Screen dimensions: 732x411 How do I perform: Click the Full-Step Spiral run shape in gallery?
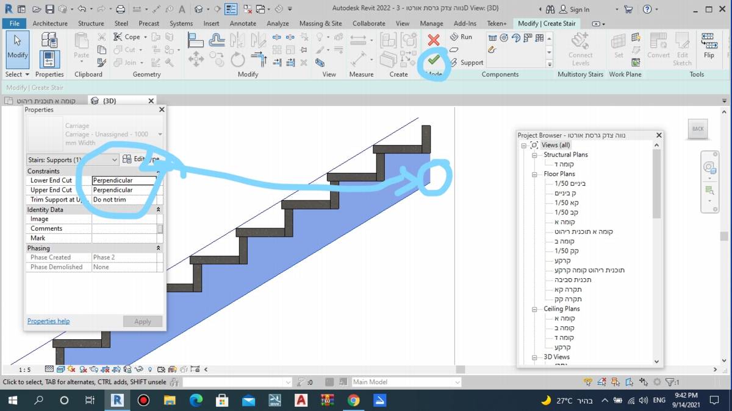point(504,37)
